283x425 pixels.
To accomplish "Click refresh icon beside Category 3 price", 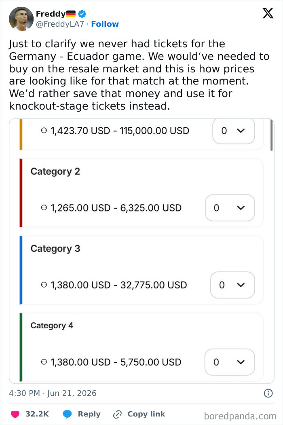I will tap(44, 285).
